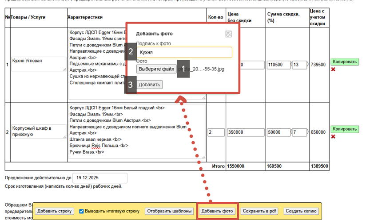Image resolution: width=374 pixels, height=220 pixels.
Task: Toggle 'Выводить итоговую строку' checkbox
Action: [81, 211]
